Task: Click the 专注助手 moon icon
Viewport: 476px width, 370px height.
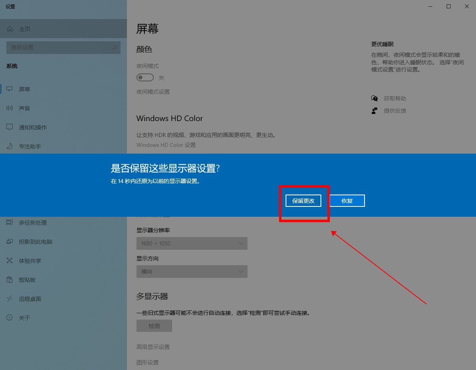Action: point(10,146)
